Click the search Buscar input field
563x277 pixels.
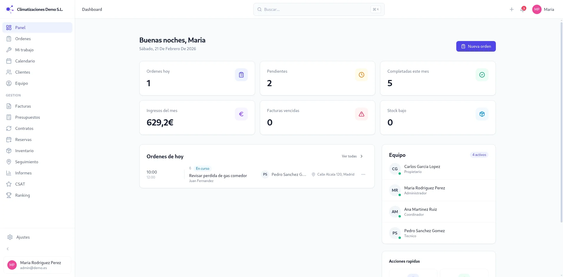click(x=318, y=9)
